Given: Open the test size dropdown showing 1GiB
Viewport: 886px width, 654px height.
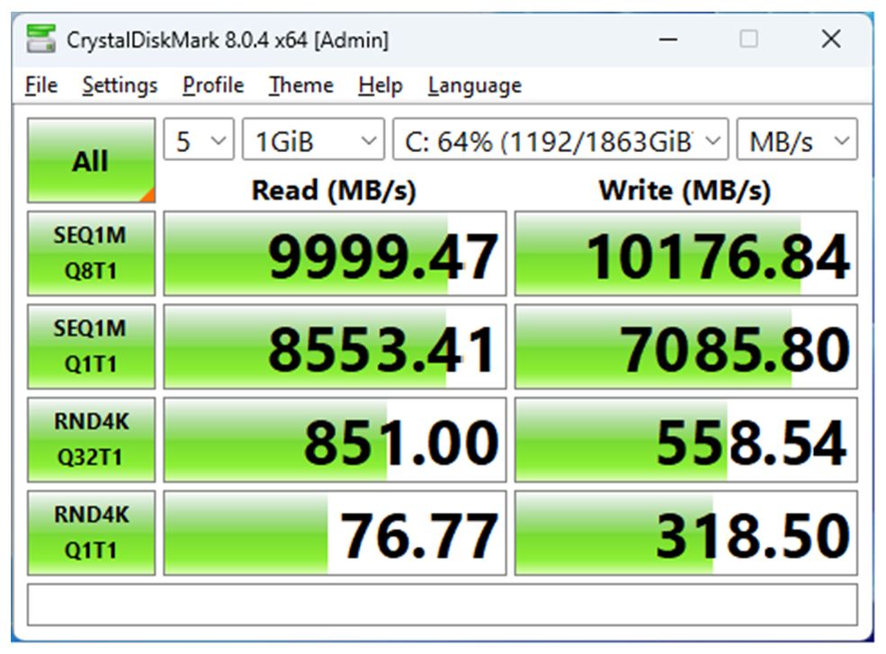Looking at the screenshot, I should (314, 139).
